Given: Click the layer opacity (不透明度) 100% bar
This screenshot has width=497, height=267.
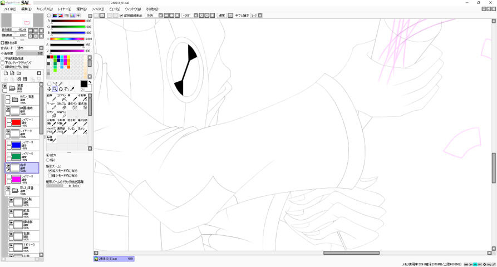Looking at the screenshot, I should click(29, 53).
